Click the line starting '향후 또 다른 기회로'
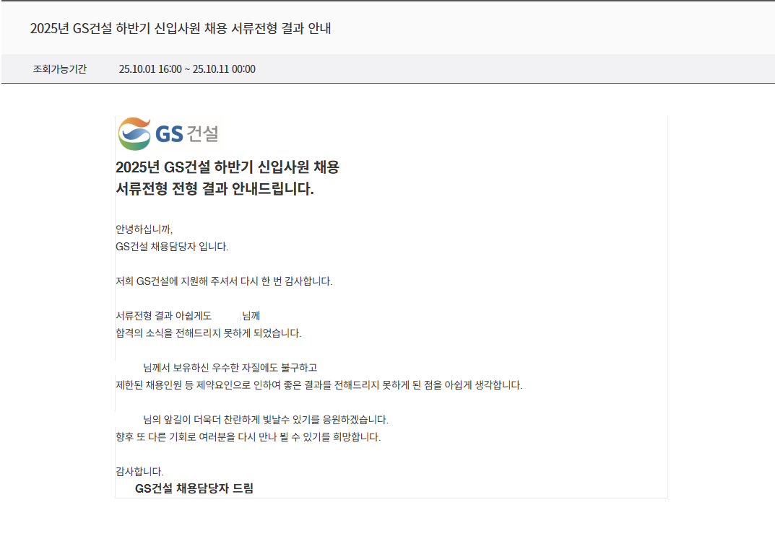775x554 pixels. point(248,436)
